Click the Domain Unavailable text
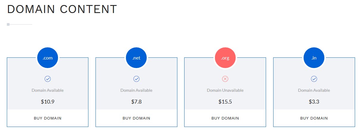 pos(225,90)
